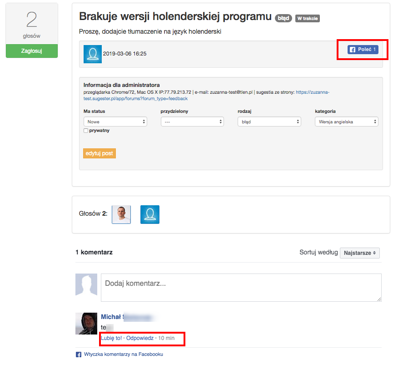The height and width of the screenshot is (365, 398).
Task: Change comment sorting from Najstarsze
Action: pos(359,253)
